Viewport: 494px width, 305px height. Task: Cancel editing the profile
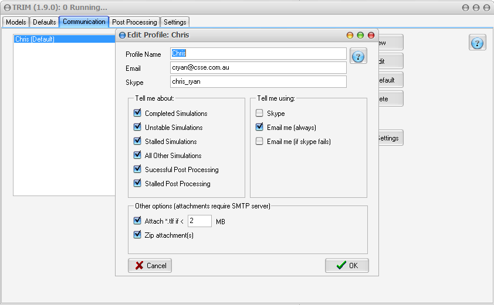coord(150,265)
